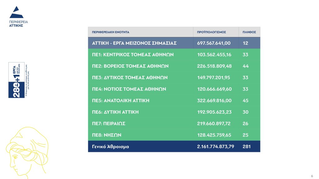Click the ΠΕ6: ΔΥΤΙΚΗ ΑΤΤΙΚΗ label

(115, 112)
